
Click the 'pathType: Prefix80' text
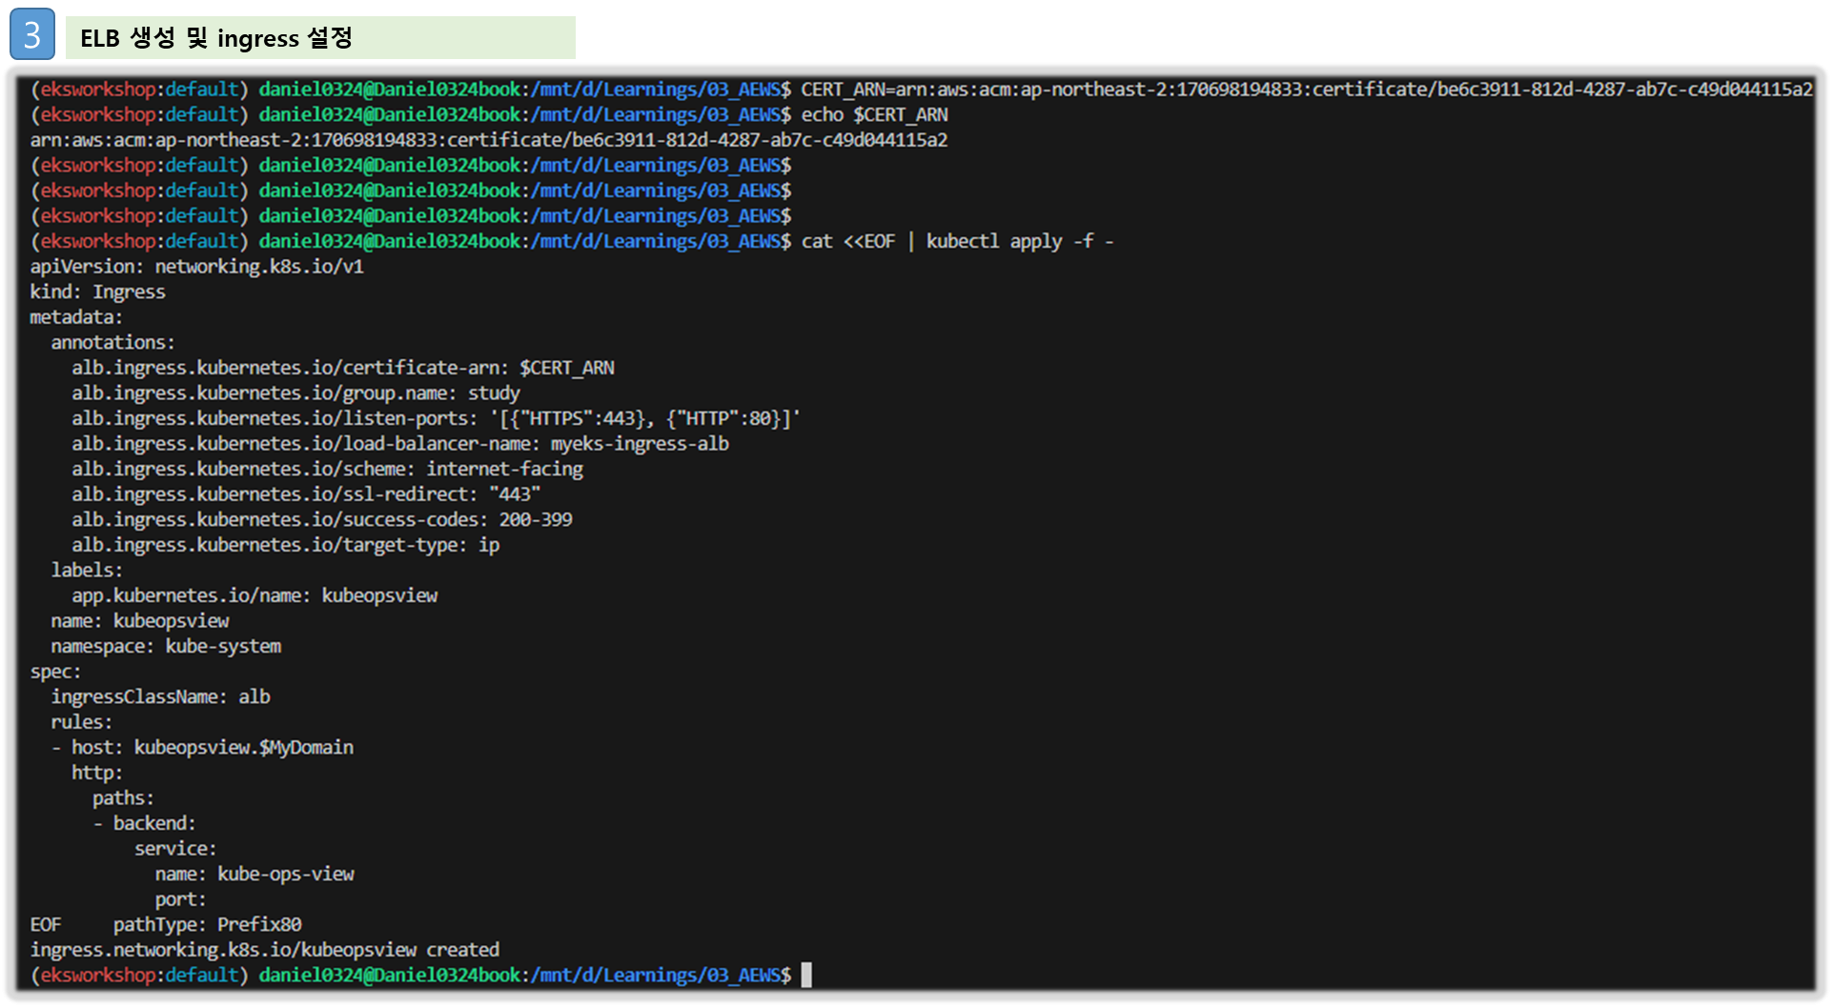[207, 925]
